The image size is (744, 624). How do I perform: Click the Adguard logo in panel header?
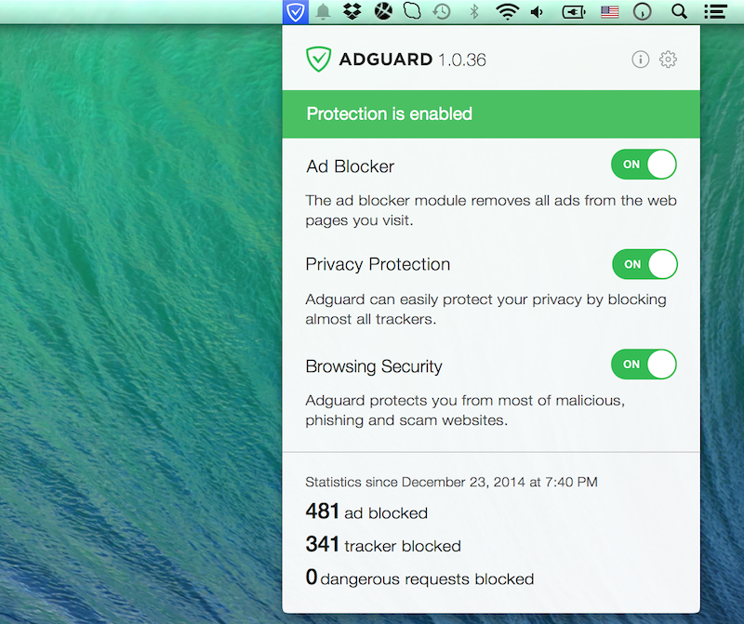click(x=319, y=60)
